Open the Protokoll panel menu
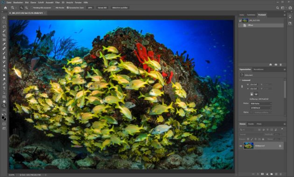The height and width of the screenshot is (177, 294). (285, 15)
